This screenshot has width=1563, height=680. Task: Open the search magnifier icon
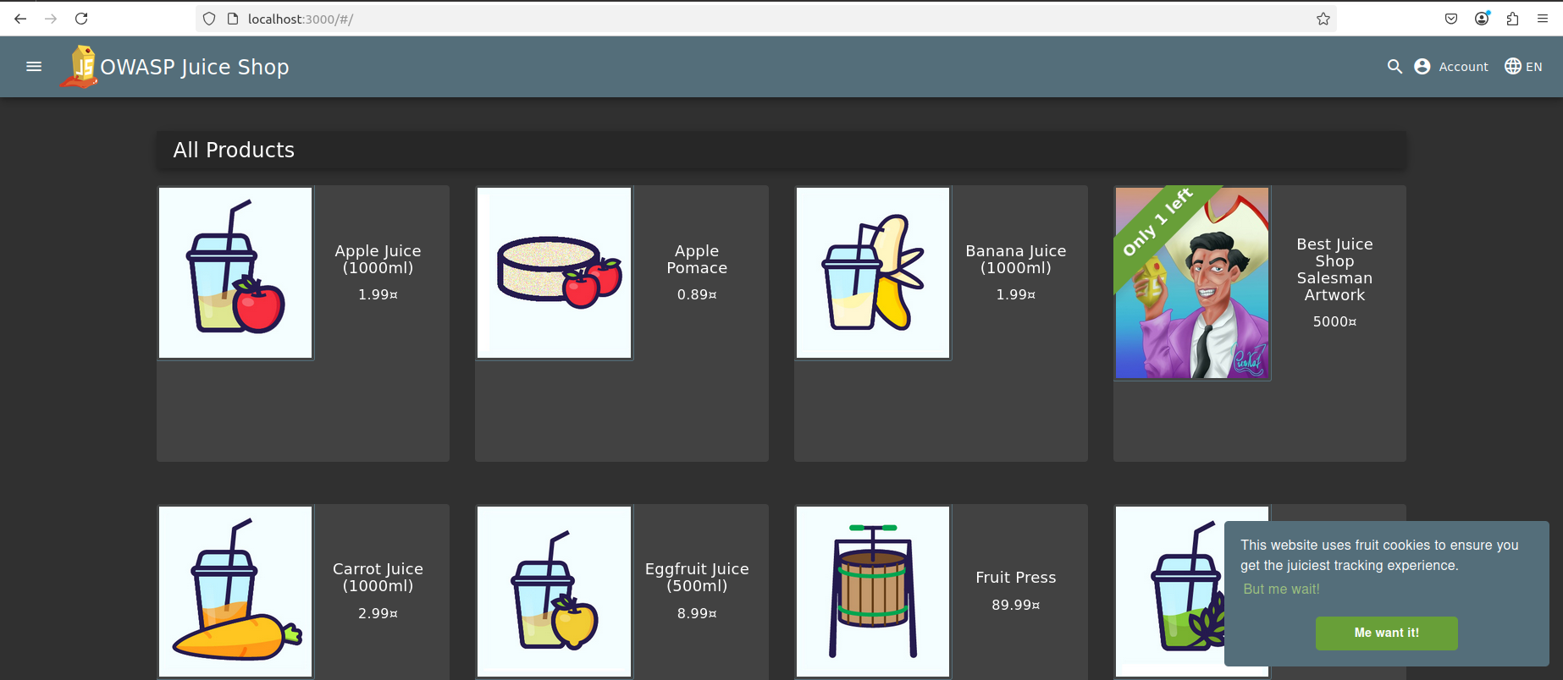click(x=1395, y=67)
